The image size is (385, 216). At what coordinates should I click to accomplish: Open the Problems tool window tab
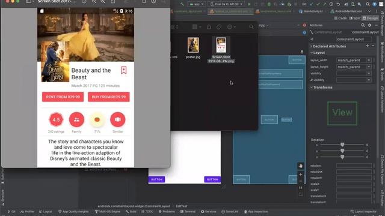point(167,212)
